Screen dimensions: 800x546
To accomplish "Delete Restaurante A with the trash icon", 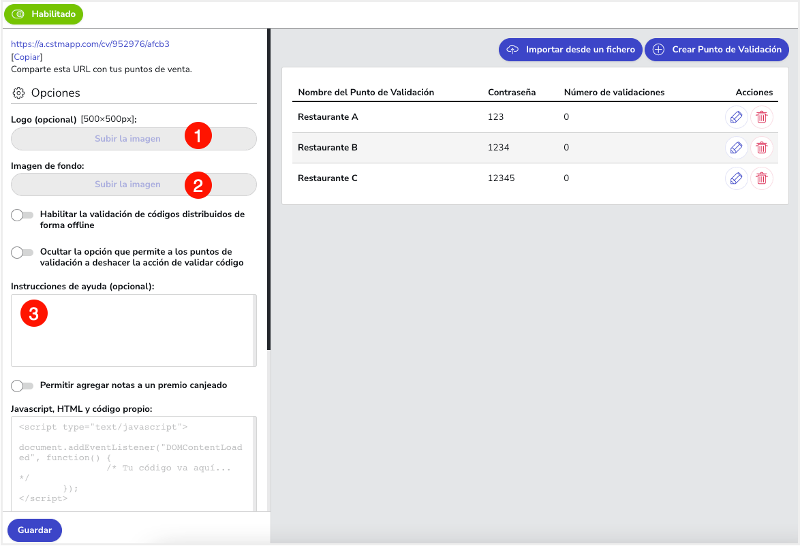I will tap(762, 117).
